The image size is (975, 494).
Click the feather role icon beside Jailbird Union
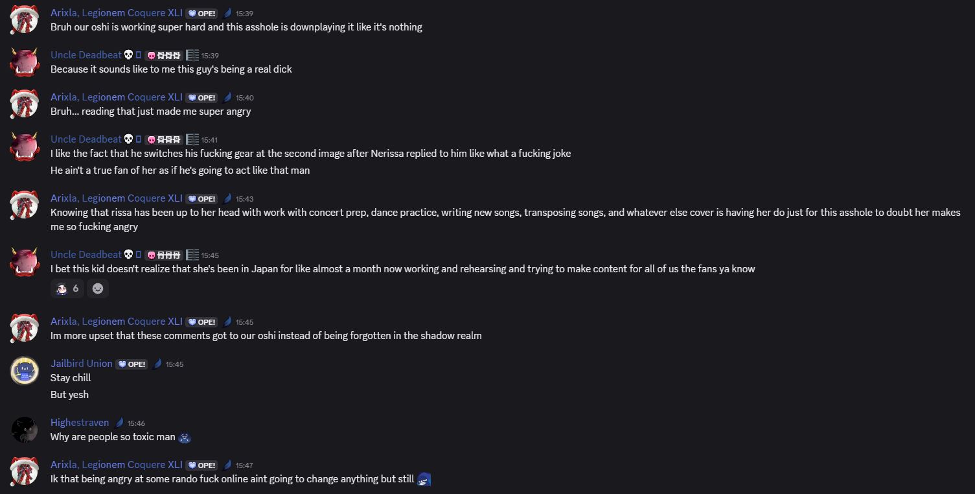click(157, 364)
